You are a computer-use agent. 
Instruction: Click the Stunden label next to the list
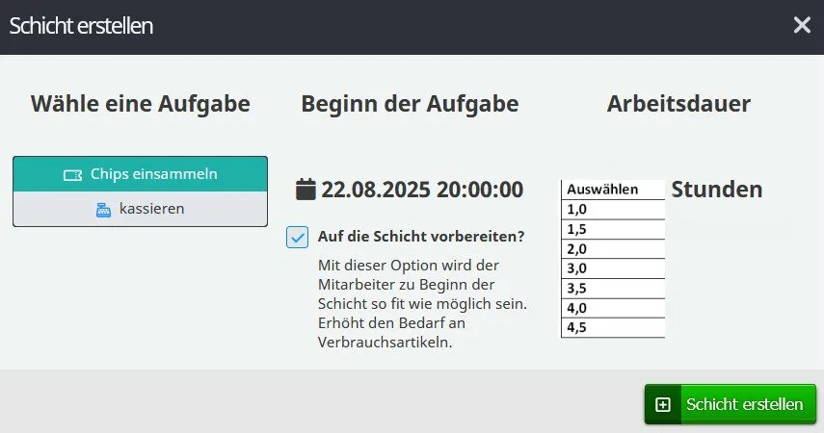[x=716, y=190]
